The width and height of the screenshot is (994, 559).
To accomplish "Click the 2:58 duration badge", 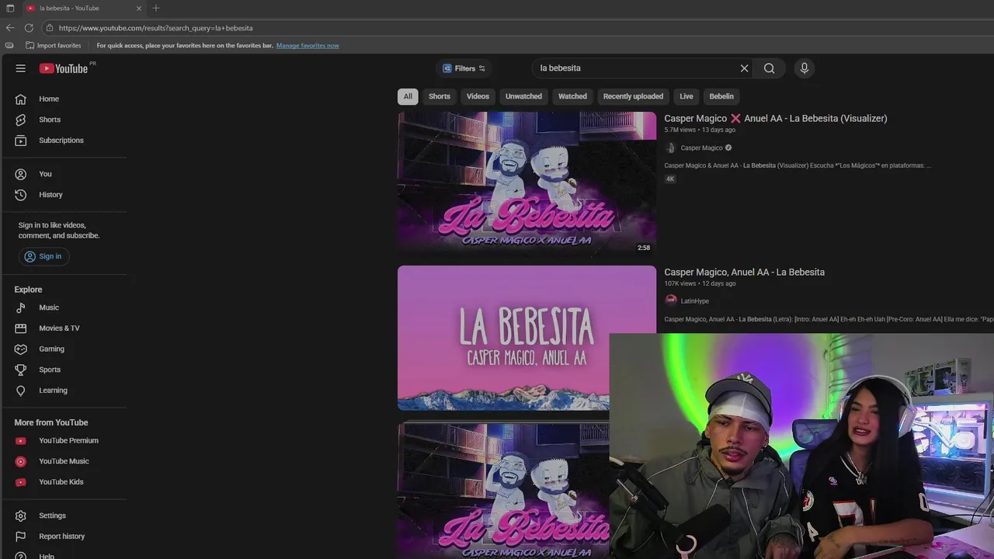I will pos(644,248).
